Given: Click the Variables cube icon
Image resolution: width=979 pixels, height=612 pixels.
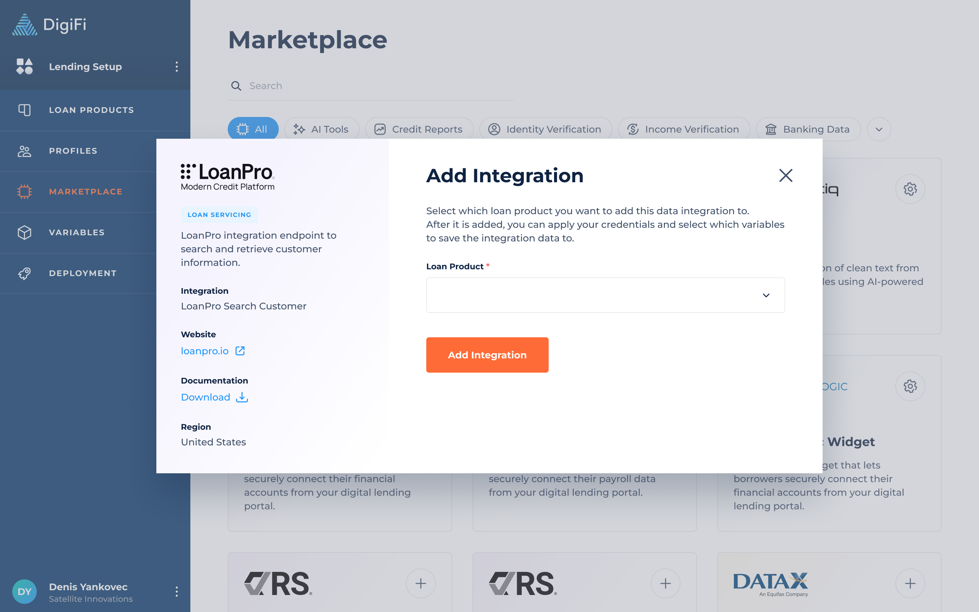Looking at the screenshot, I should [x=24, y=233].
